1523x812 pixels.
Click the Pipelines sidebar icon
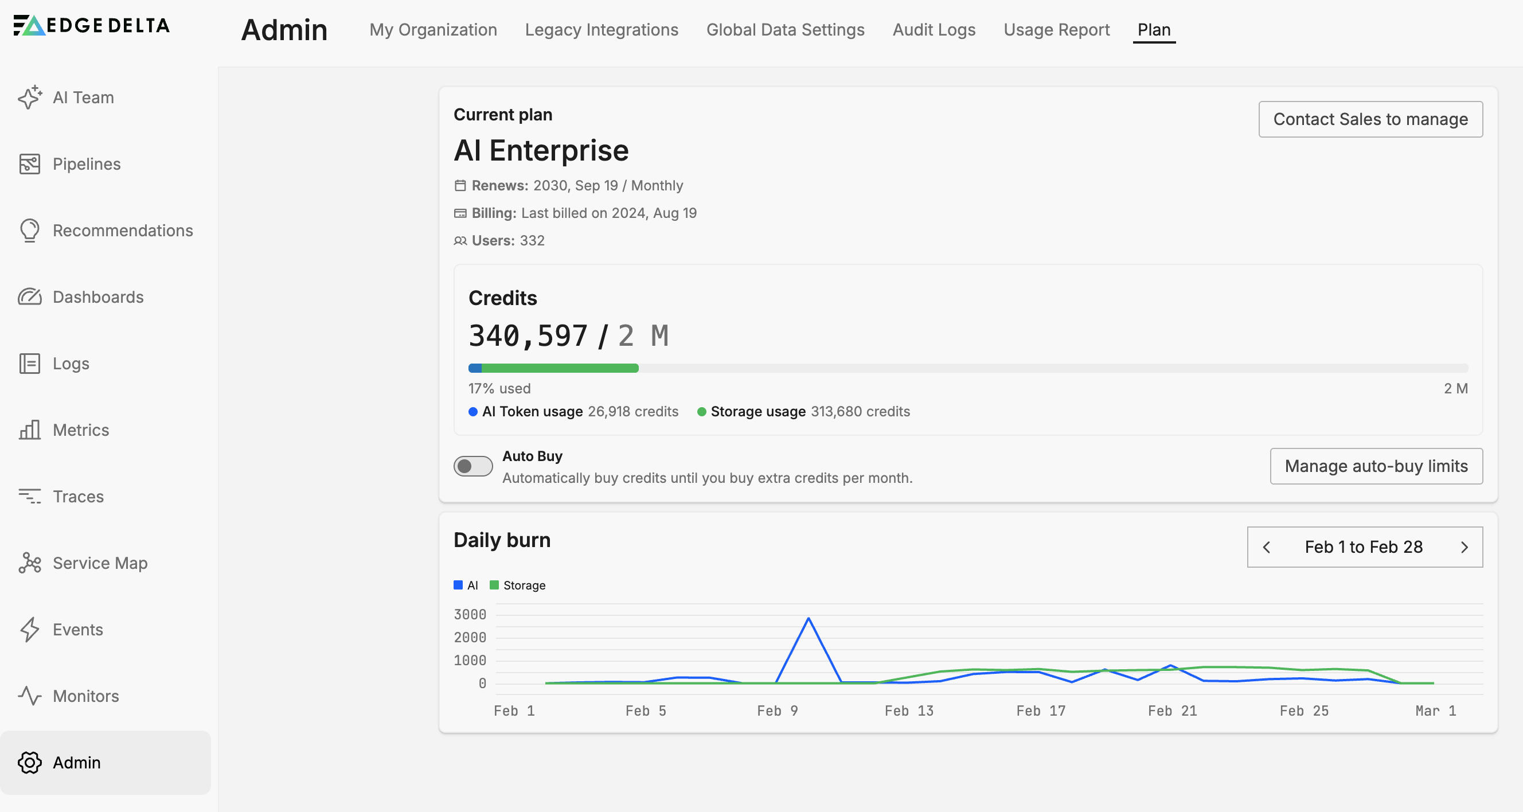[30, 164]
